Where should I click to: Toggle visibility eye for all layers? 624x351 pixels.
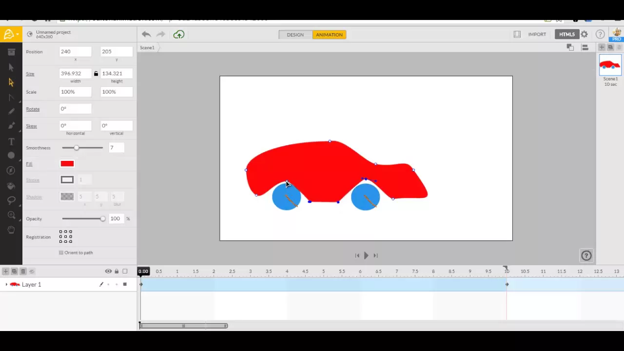click(108, 271)
